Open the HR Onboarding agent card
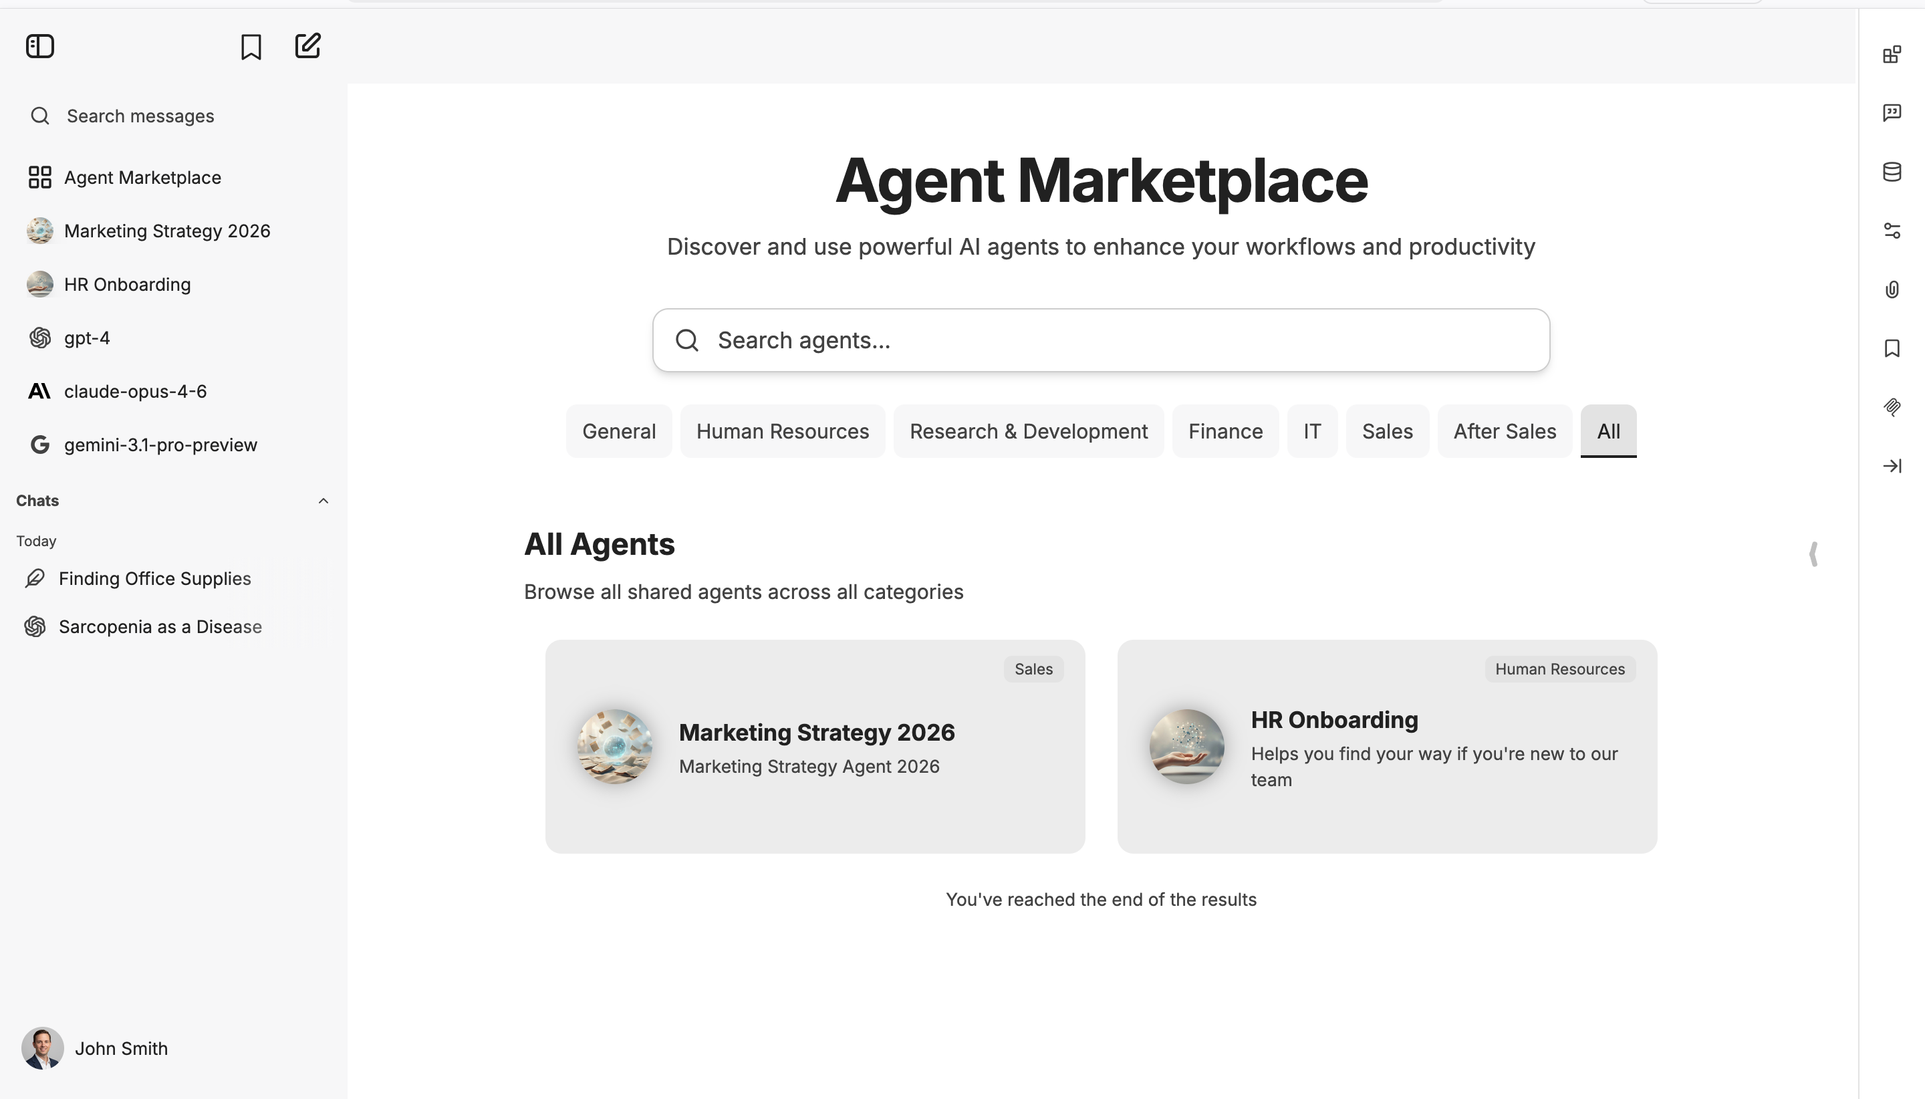The height and width of the screenshot is (1099, 1925). coord(1386,747)
